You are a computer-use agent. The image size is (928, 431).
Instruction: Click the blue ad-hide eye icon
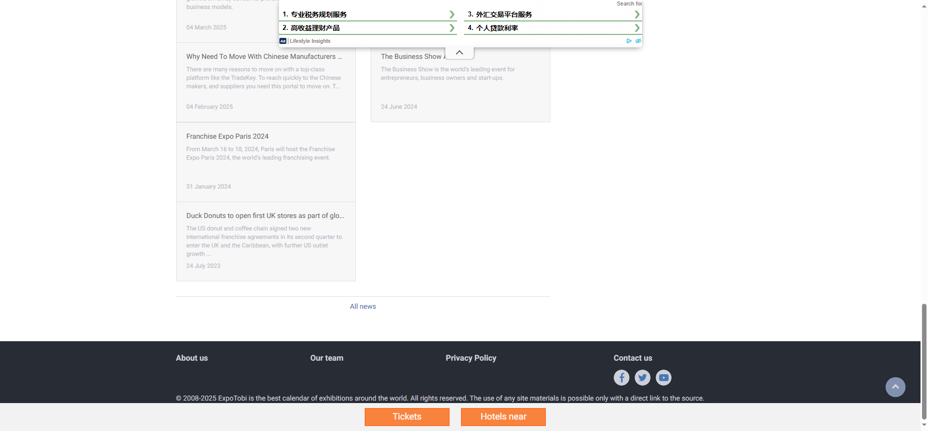(x=638, y=41)
